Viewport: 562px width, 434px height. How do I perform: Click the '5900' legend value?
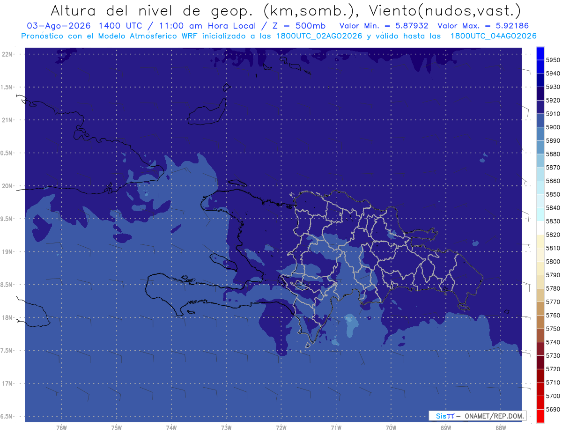(x=553, y=127)
